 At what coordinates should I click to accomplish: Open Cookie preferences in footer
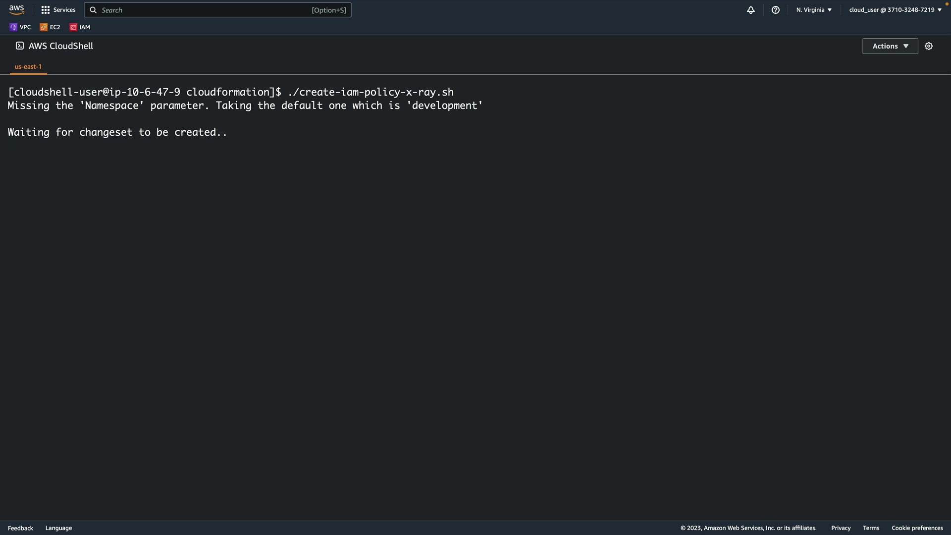pyautogui.click(x=917, y=528)
